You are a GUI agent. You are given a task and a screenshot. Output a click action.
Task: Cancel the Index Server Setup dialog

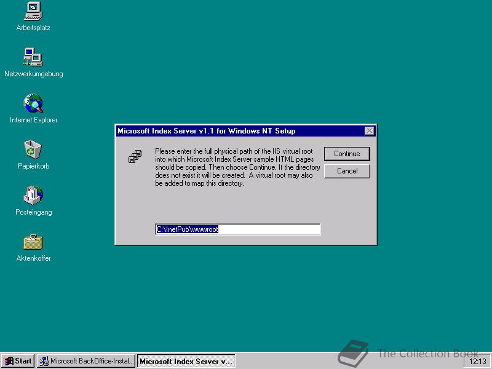coord(347,171)
